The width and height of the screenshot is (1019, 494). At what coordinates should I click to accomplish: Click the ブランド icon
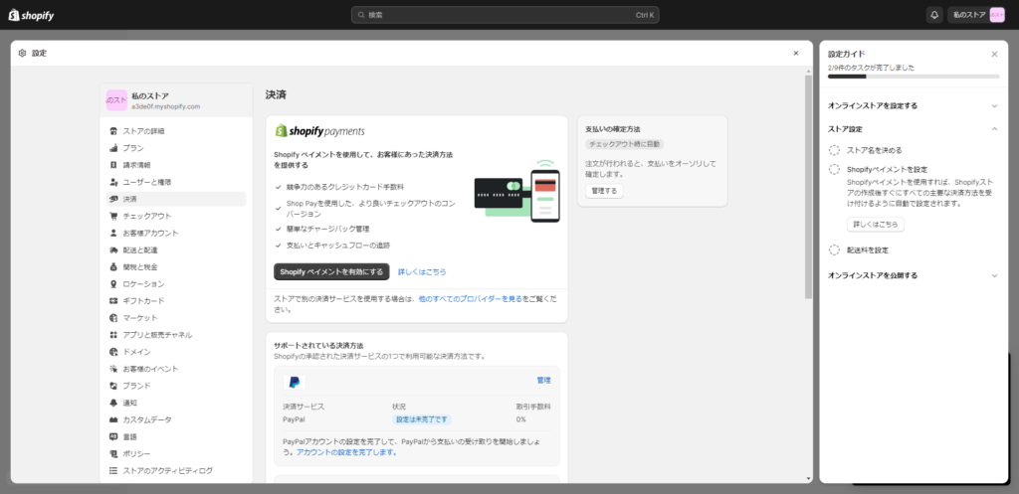(113, 386)
